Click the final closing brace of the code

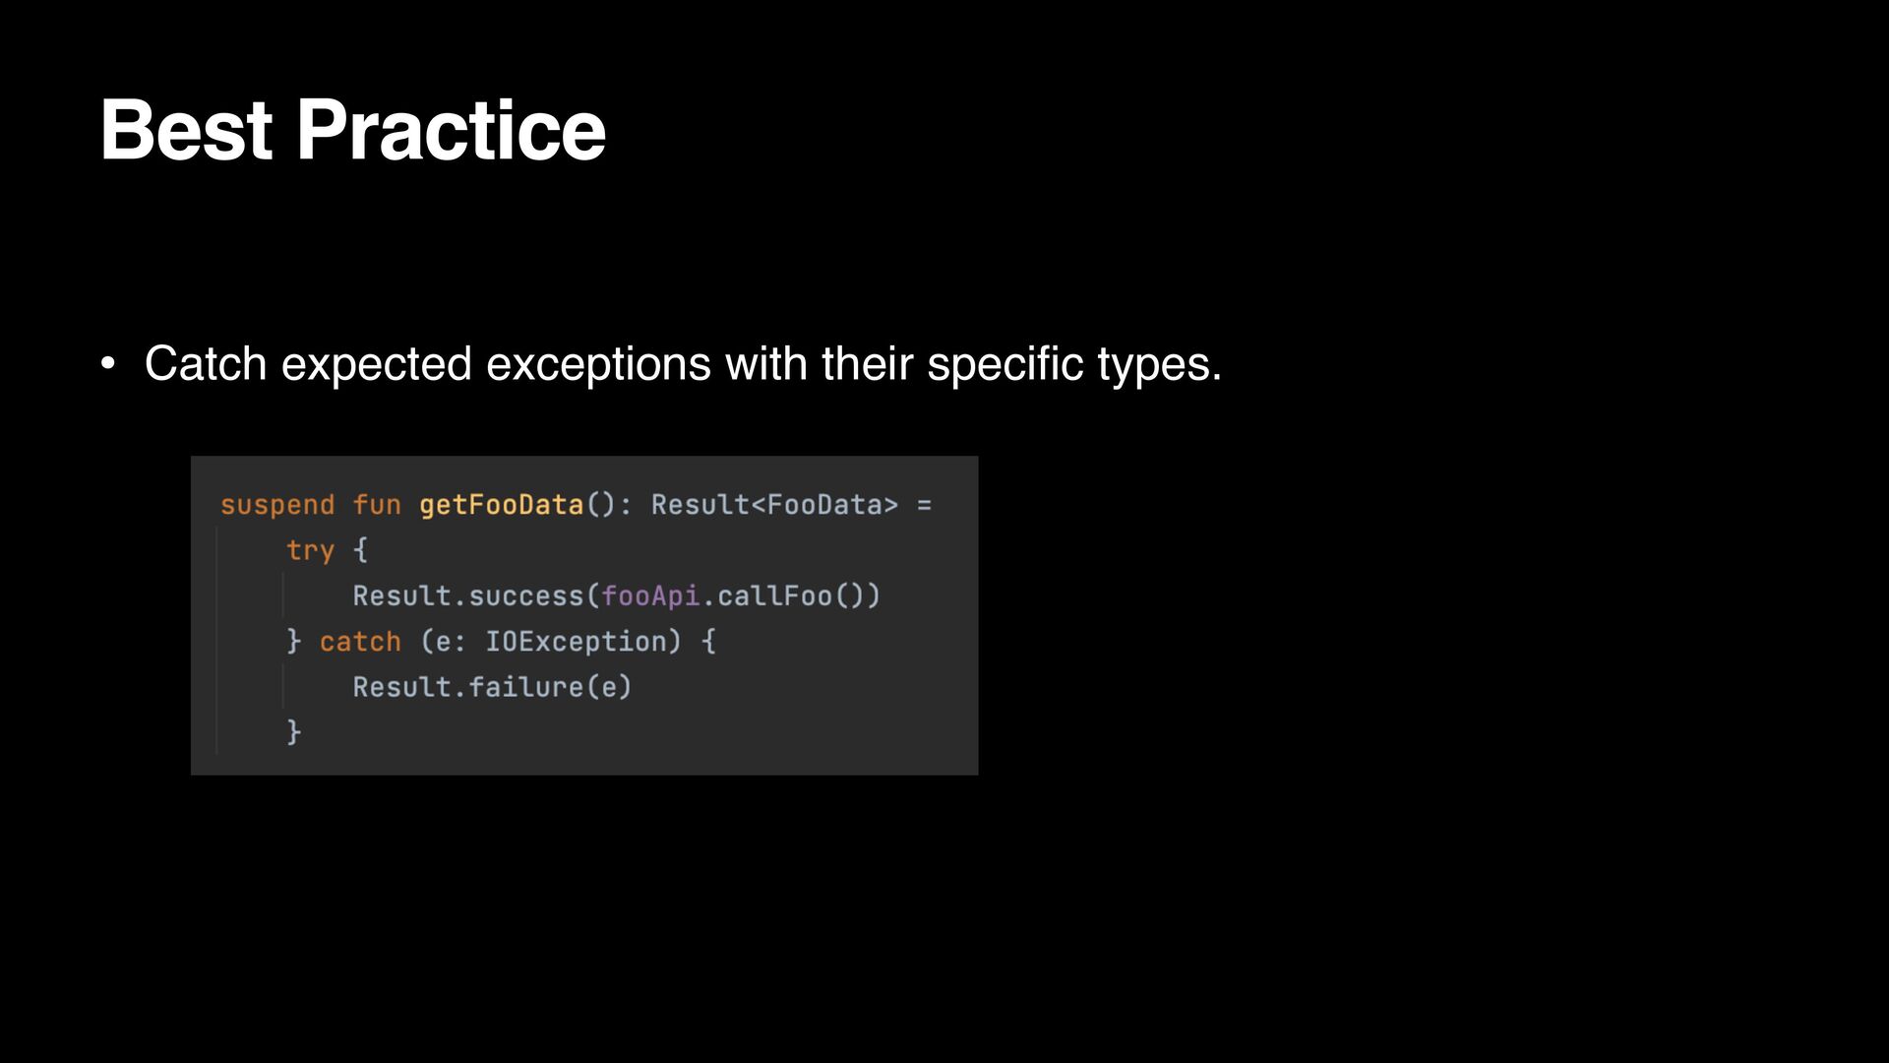tap(293, 732)
